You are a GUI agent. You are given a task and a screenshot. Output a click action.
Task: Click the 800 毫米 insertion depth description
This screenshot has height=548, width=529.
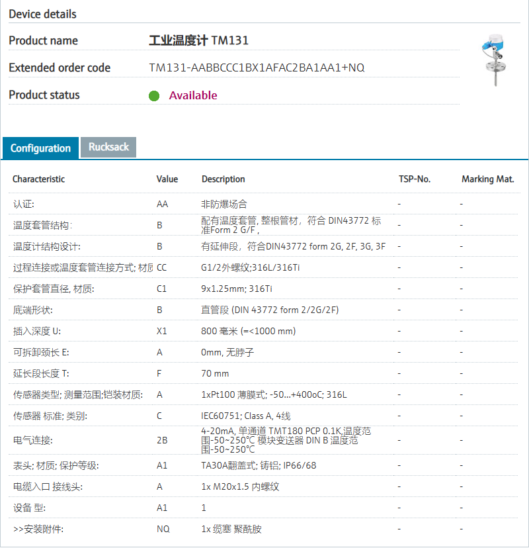click(x=248, y=331)
